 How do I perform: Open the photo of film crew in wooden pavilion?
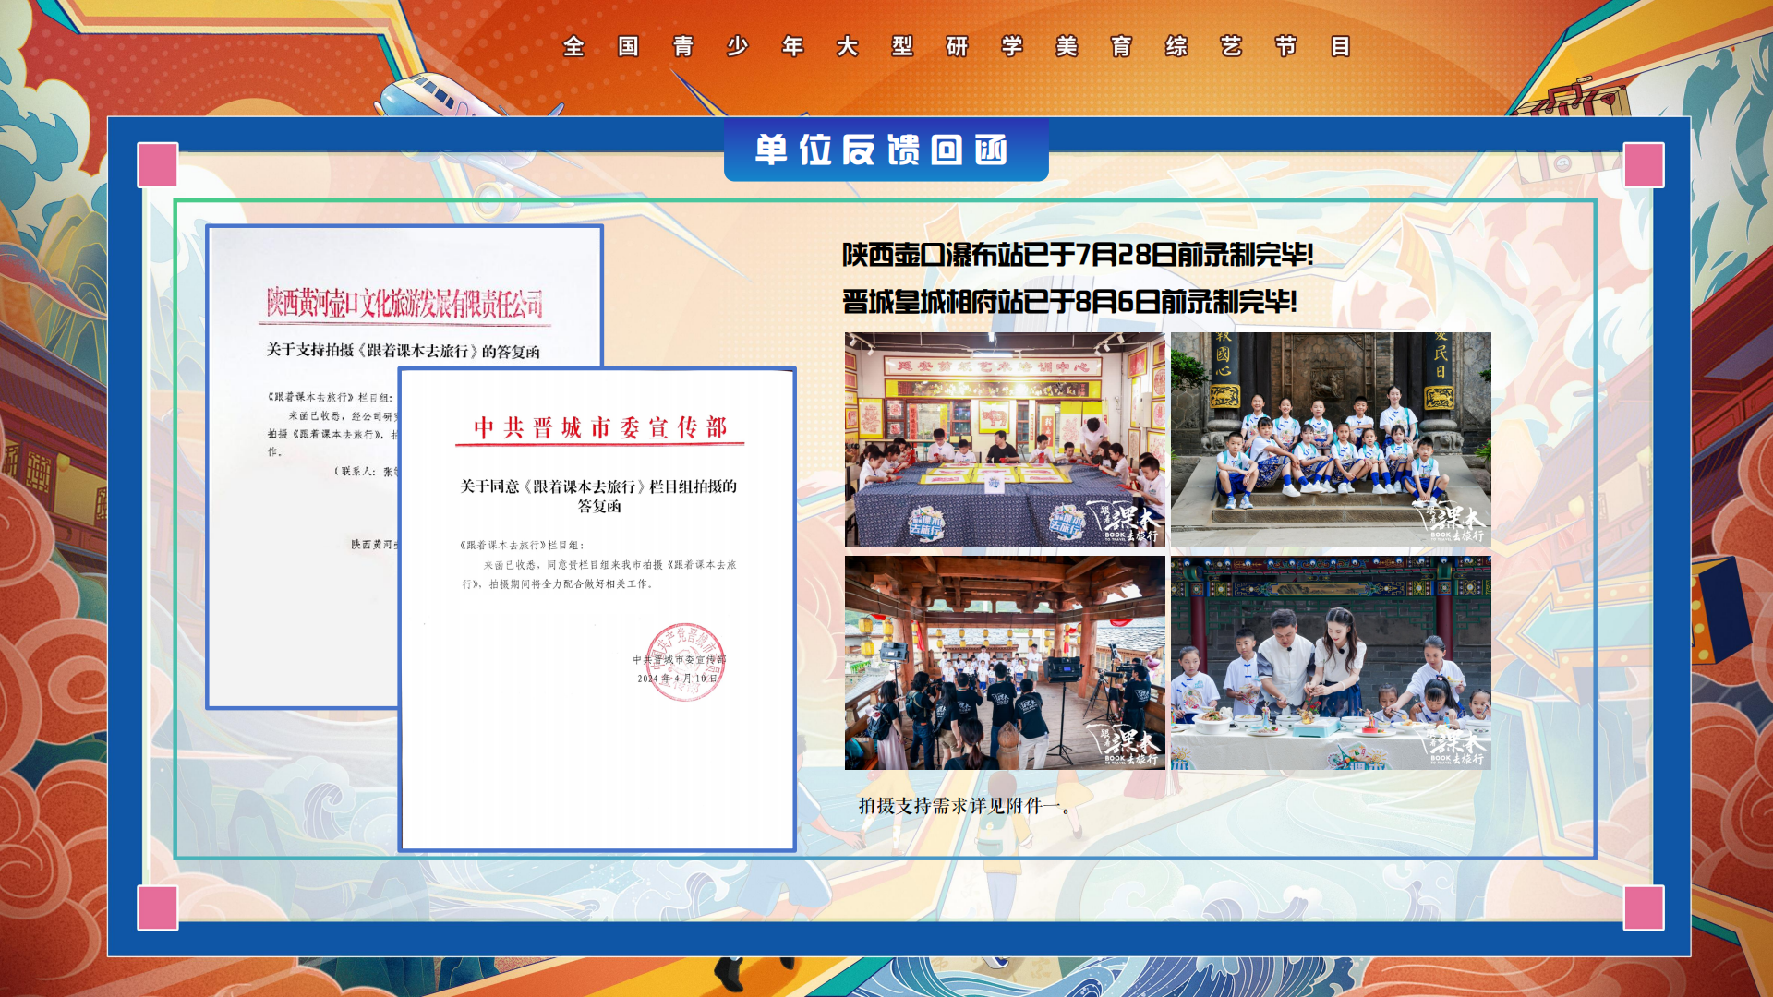[x=1005, y=663]
